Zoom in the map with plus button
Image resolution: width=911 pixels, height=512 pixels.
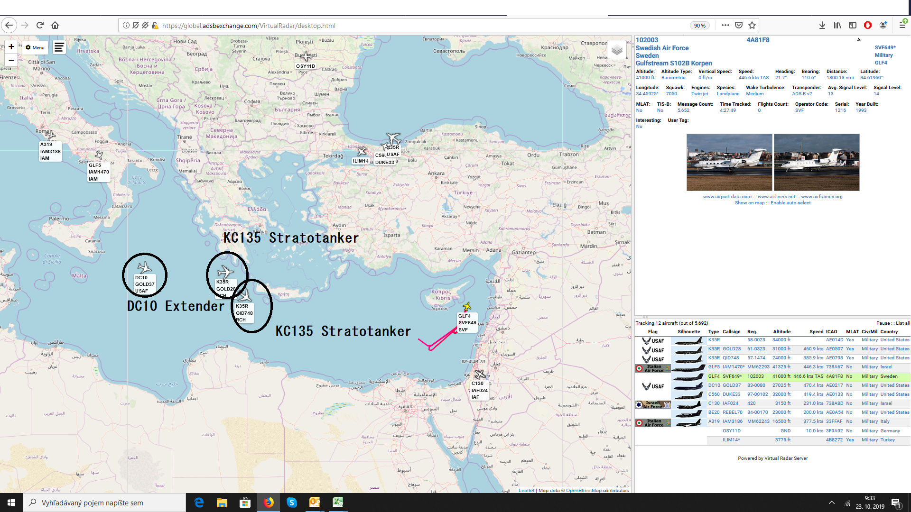click(11, 47)
